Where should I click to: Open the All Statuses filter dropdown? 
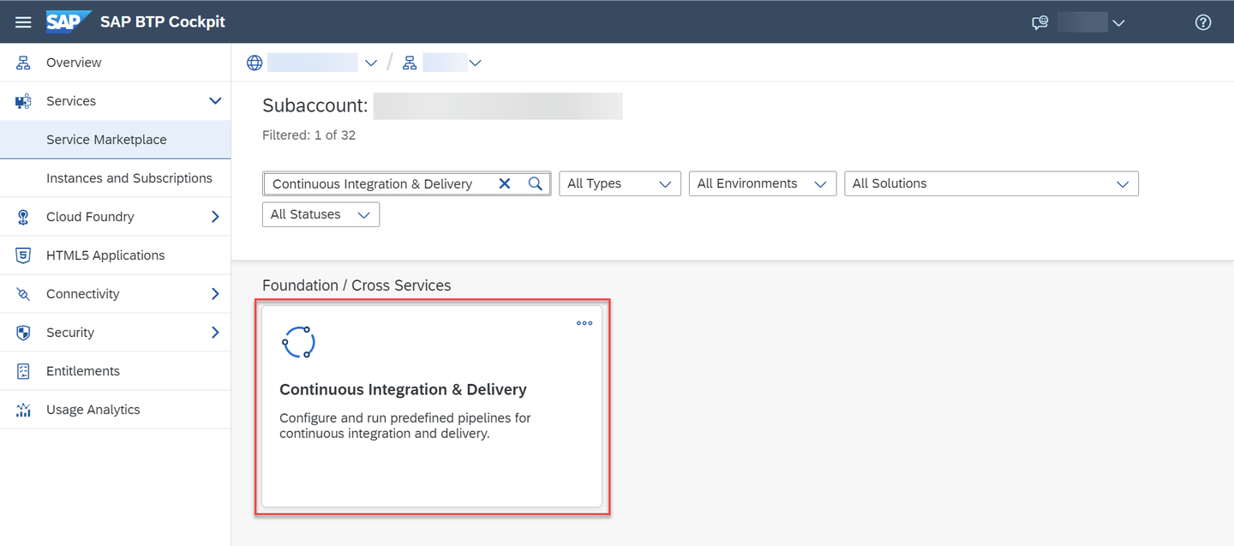[320, 214]
